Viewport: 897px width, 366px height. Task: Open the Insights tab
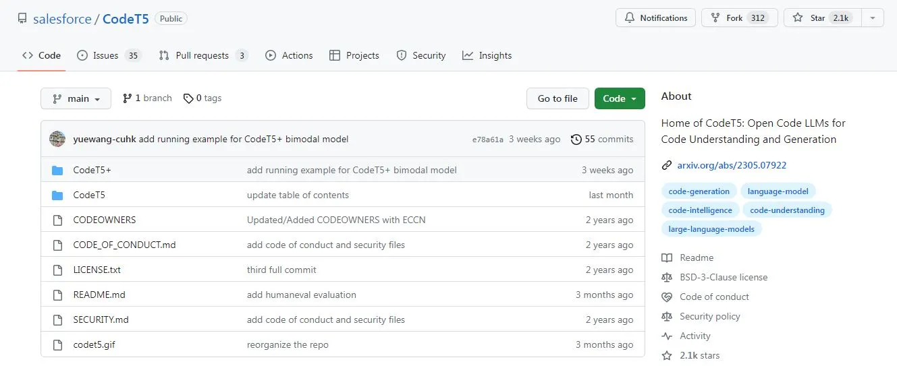coord(487,55)
